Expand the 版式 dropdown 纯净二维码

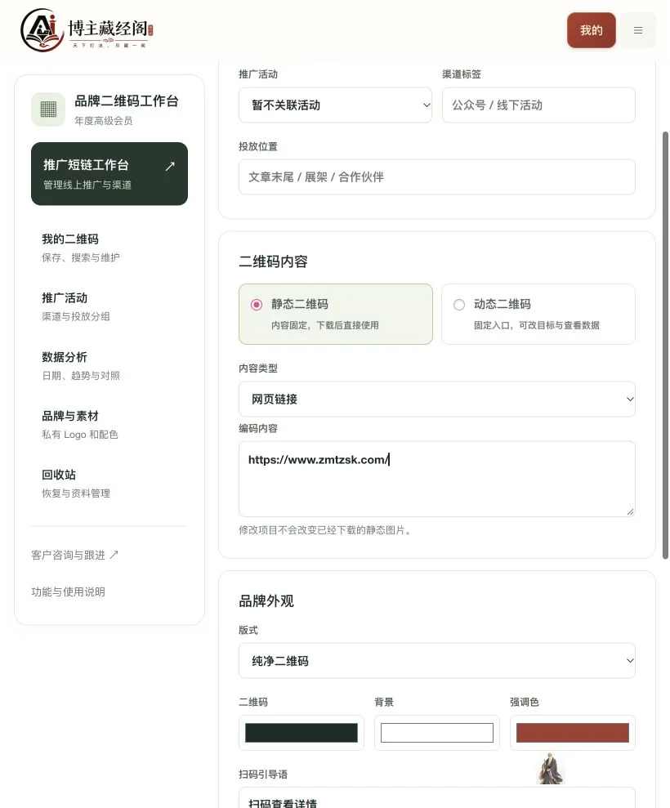pos(436,660)
